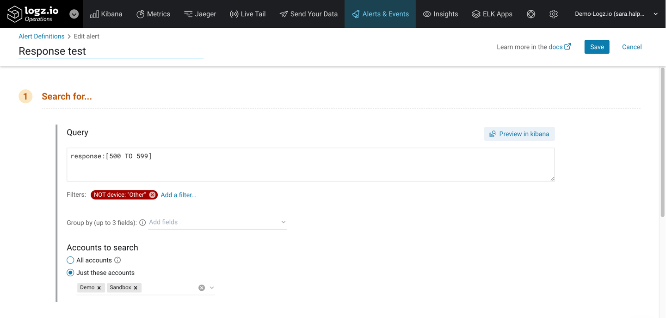This screenshot has width=666, height=318.
Task: Click the logz.io Operations logo
Action: point(33,14)
